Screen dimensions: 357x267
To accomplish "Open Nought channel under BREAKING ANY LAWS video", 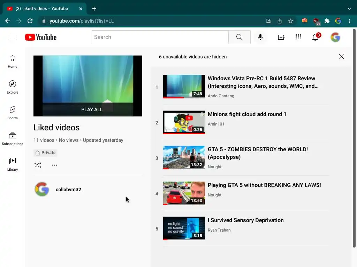I will click(x=214, y=195).
